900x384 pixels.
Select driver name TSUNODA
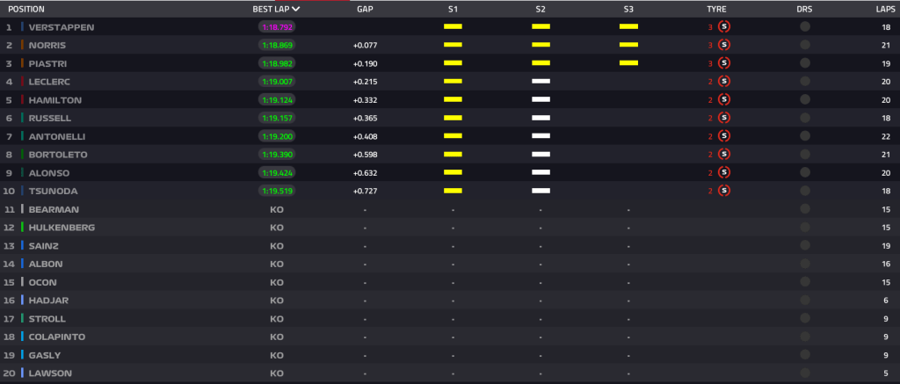pyautogui.click(x=53, y=192)
